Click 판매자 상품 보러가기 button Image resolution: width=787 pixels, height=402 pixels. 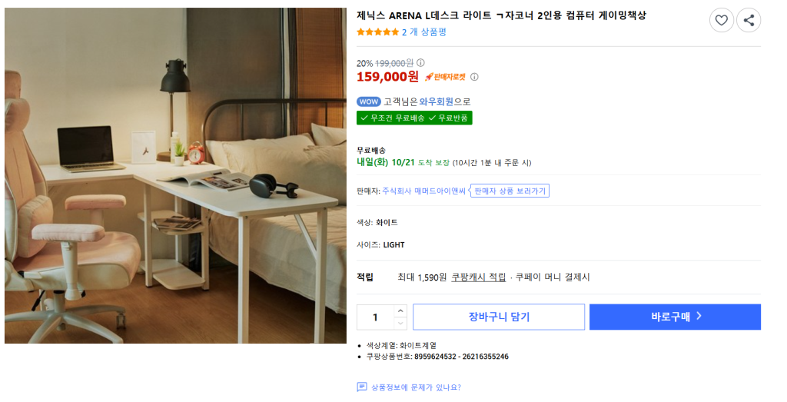tap(510, 191)
